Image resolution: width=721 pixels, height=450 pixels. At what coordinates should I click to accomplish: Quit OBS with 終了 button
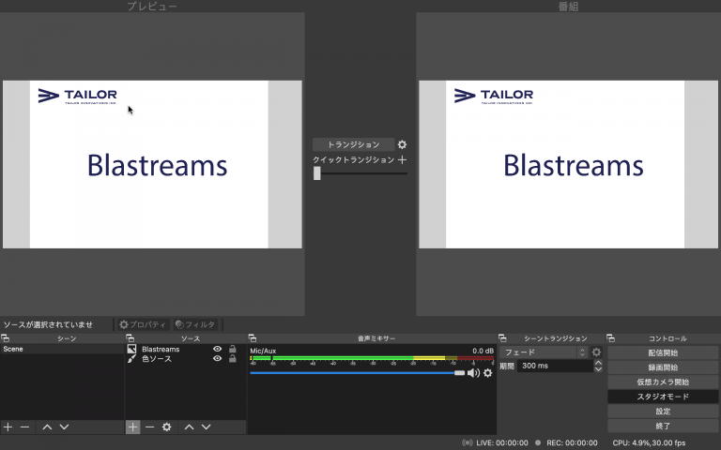tap(663, 427)
